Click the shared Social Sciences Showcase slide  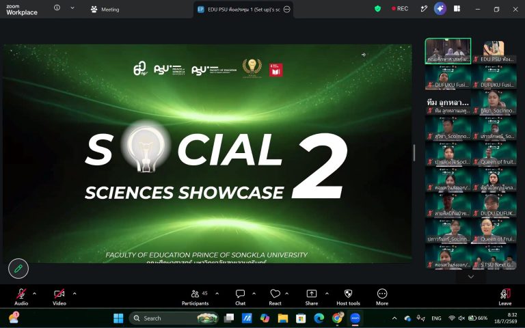coord(208,153)
